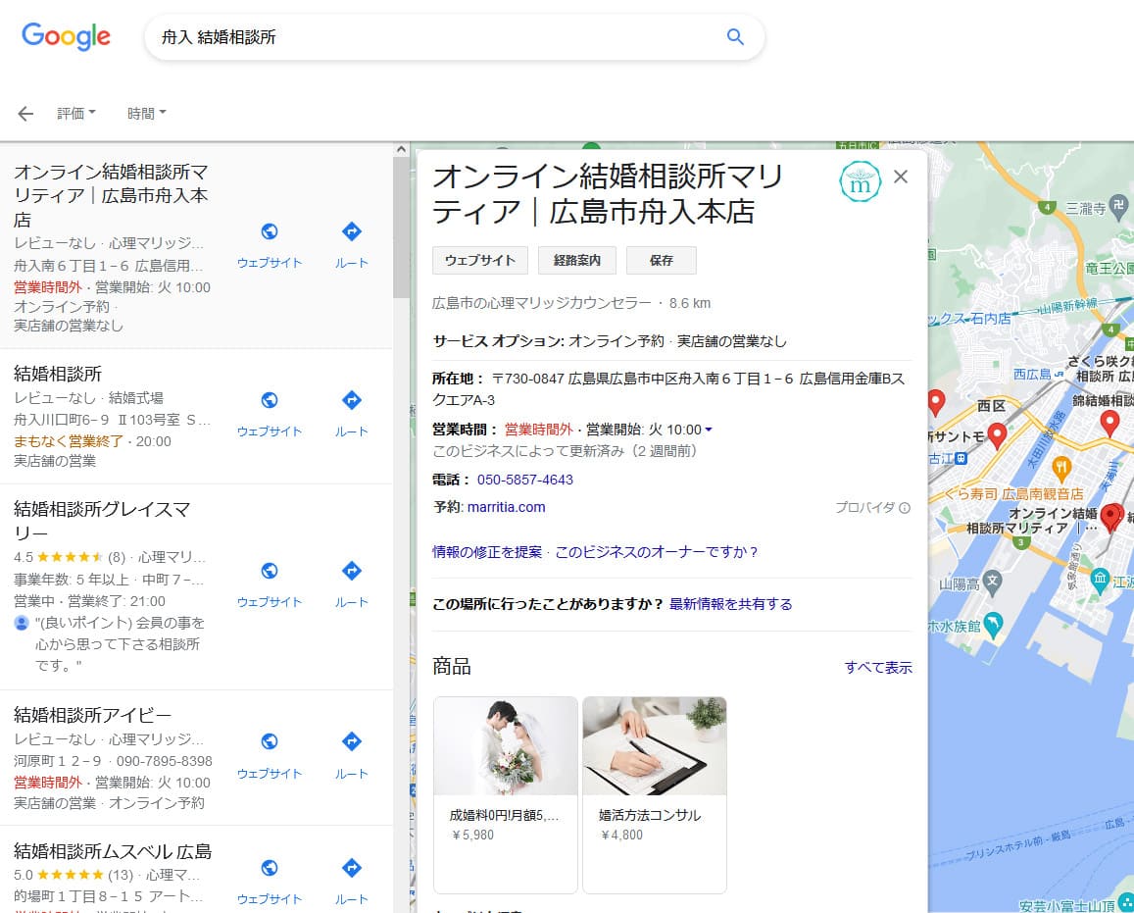1134x913 pixels.
Task: Click route icon for 結婚相談所グレイスマリー
Action: (352, 571)
